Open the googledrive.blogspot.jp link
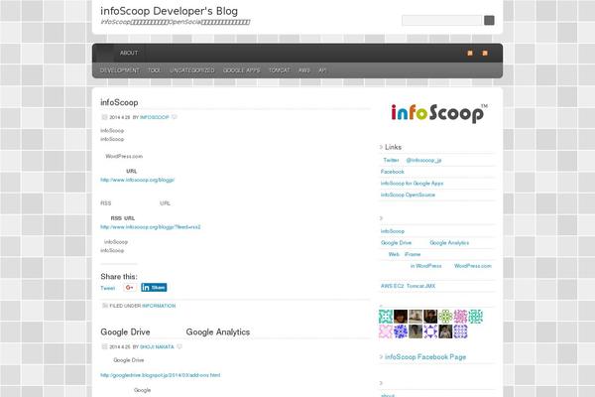 [160, 375]
